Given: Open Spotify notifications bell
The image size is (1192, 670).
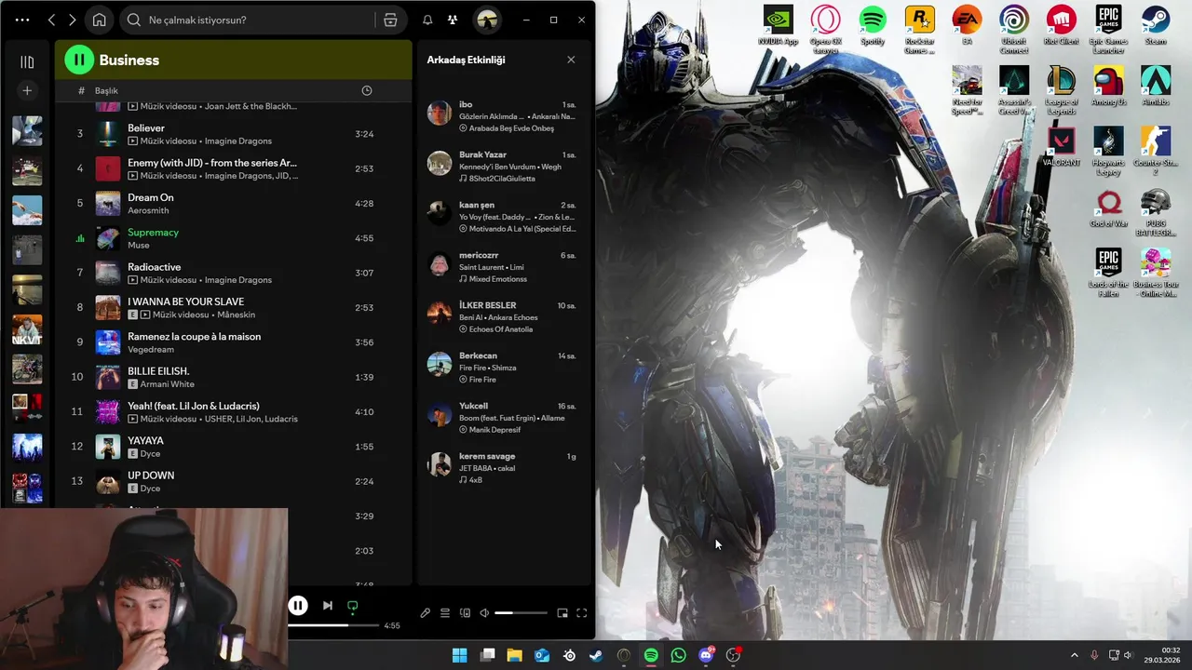Looking at the screenshot, I should point(427,20).
